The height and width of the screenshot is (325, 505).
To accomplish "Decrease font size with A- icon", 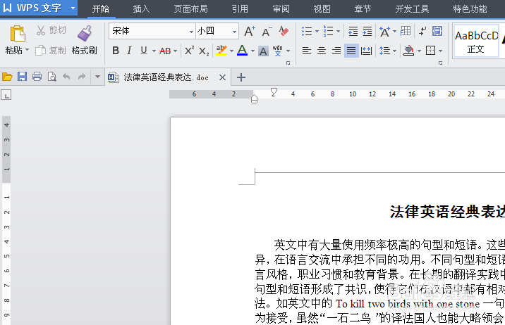I will pyautogui.click(x=267, y=32).
